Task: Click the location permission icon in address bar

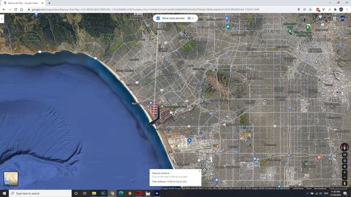Action: click(x=298, y=10)
